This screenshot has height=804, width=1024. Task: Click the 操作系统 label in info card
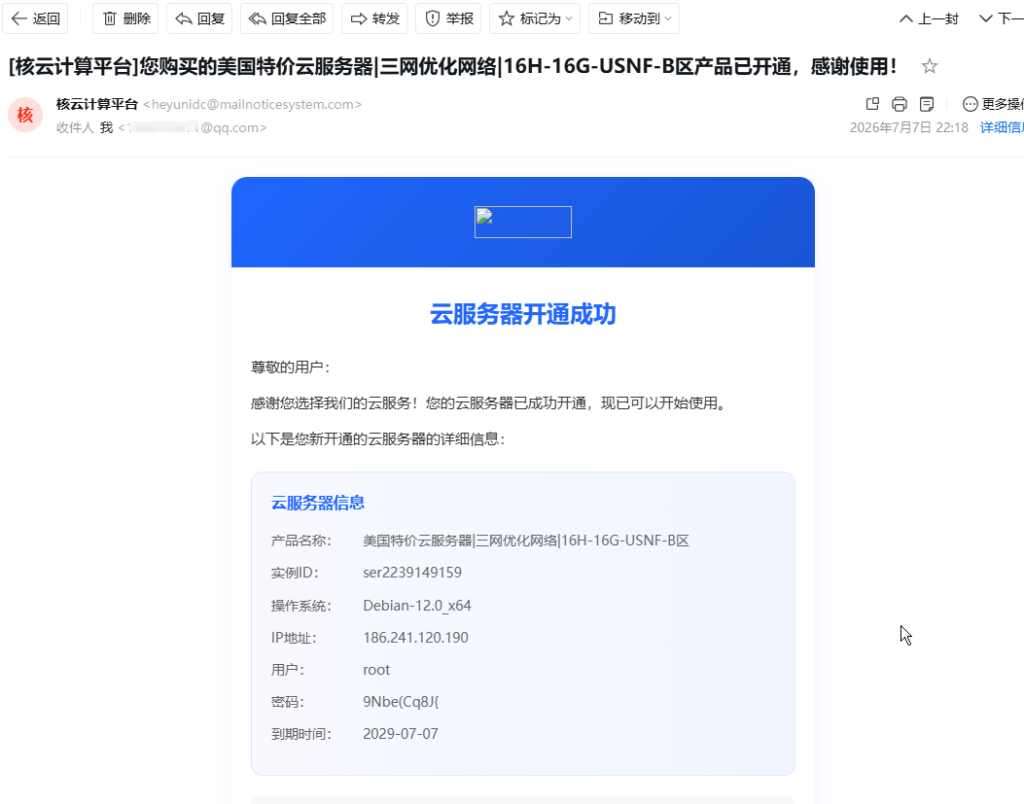click(x=301, y=606)
